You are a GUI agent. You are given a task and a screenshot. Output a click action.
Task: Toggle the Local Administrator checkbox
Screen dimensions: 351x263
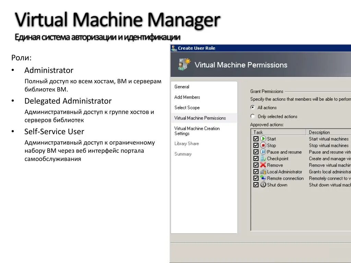click(x=256, y=172)
